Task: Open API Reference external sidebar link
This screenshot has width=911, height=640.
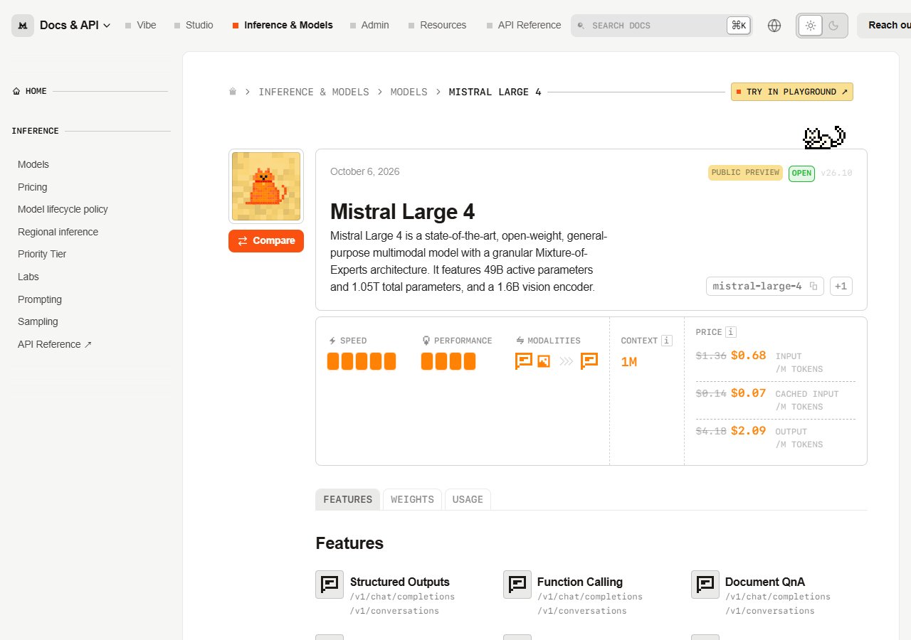Action: pyautogui.click(x=55, y=344)
